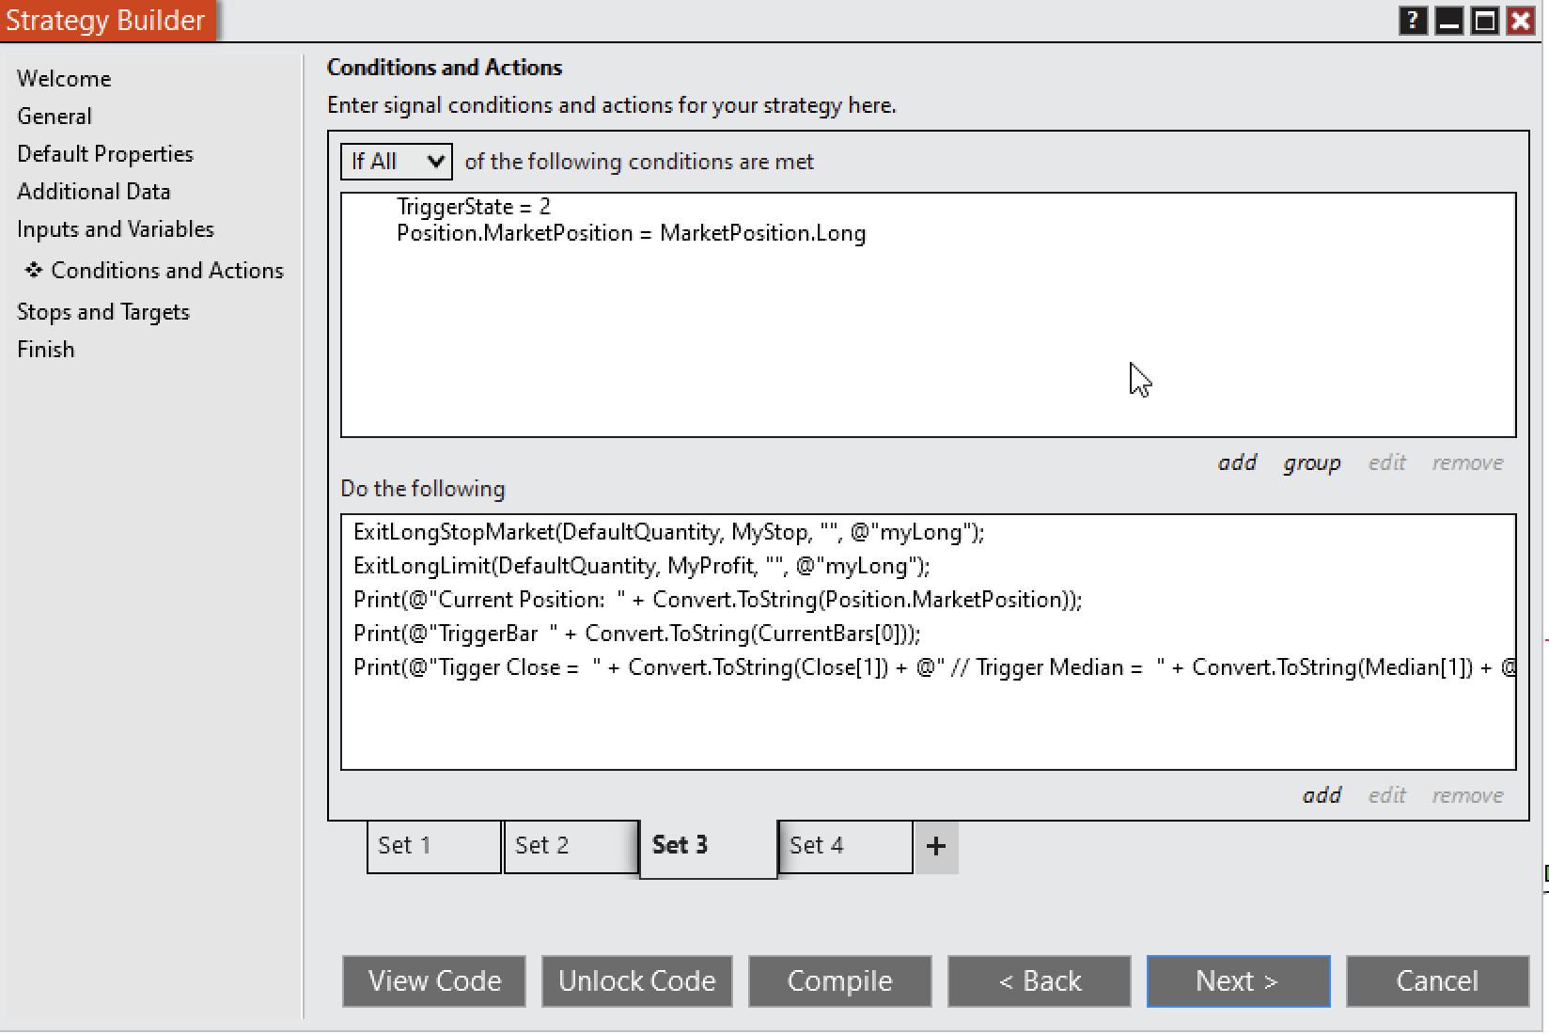
Task: Proceed with the Next button
Action: [1239, 981]
